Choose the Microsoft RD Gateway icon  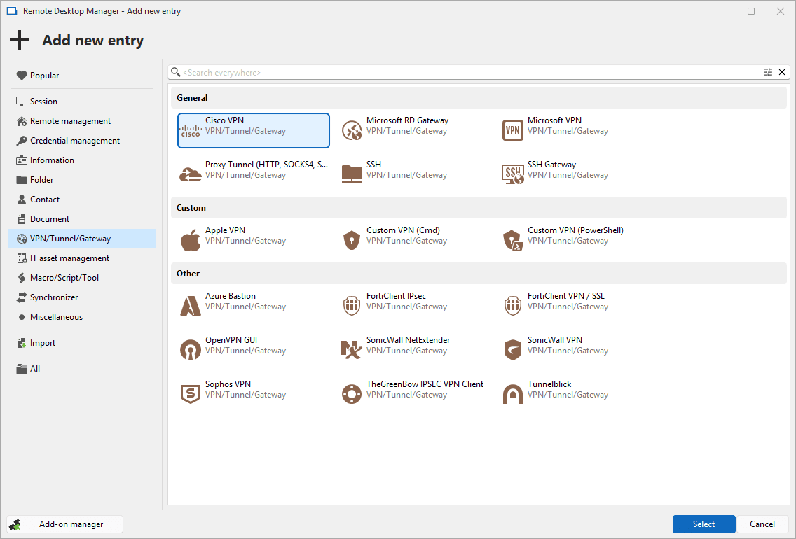click(352, 130)
